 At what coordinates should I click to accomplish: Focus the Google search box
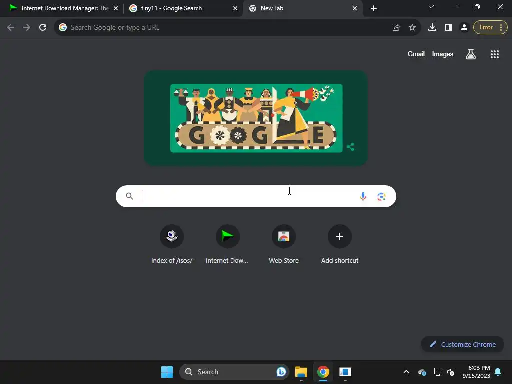(x=256, y=196)
